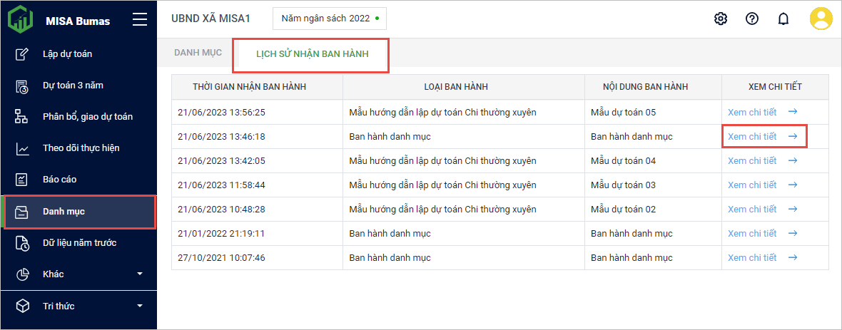Open settings via the gear icon
This screenshot has width=842, height=330.
[x=721, y=19]
